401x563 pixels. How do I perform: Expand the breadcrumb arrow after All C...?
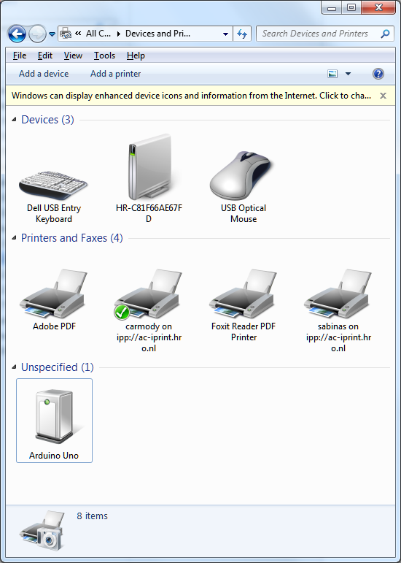point(119,34)
